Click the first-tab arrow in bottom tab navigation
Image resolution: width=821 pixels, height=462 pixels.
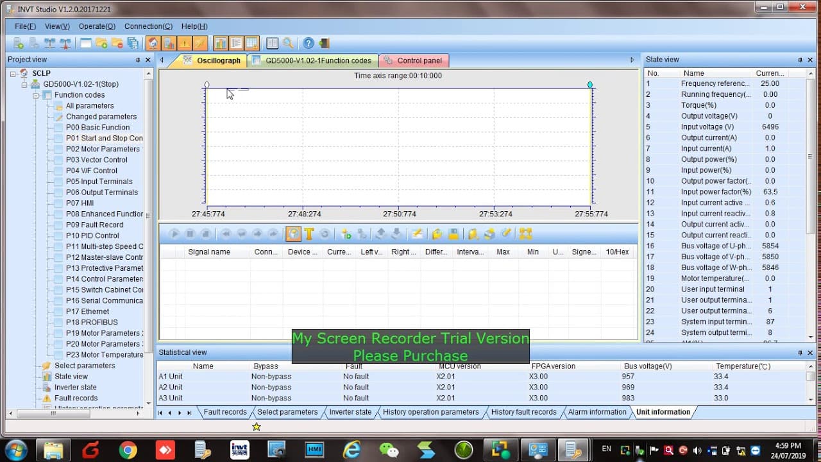[x=160, y=413]
